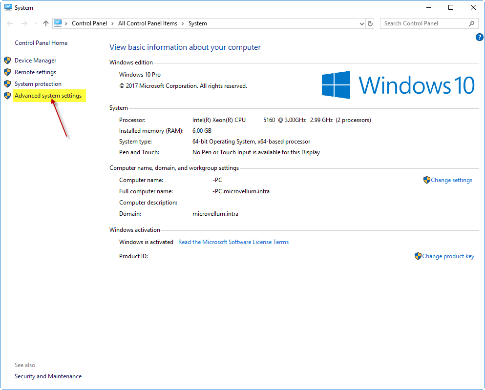Open System protection link

pos(38,84)
